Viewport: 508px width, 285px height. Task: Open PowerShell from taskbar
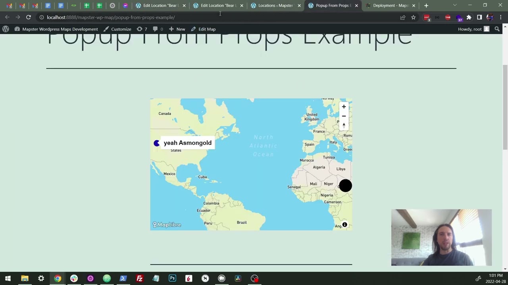[123, 278]
